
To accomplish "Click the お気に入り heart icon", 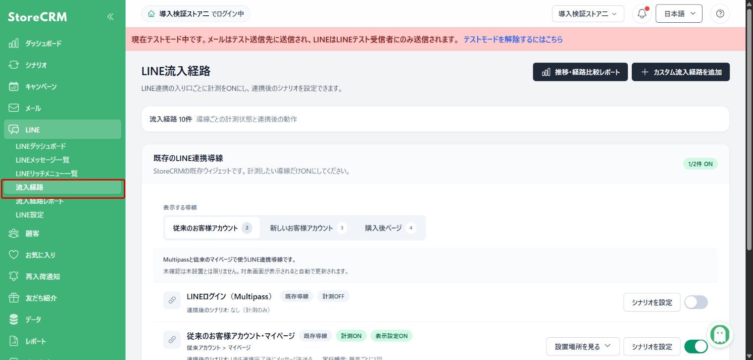I will click(x=14, y=255).
